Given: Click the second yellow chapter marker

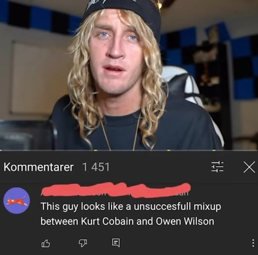Looking at the screenshot, I should pyautogui.click(x=168, y=150).
